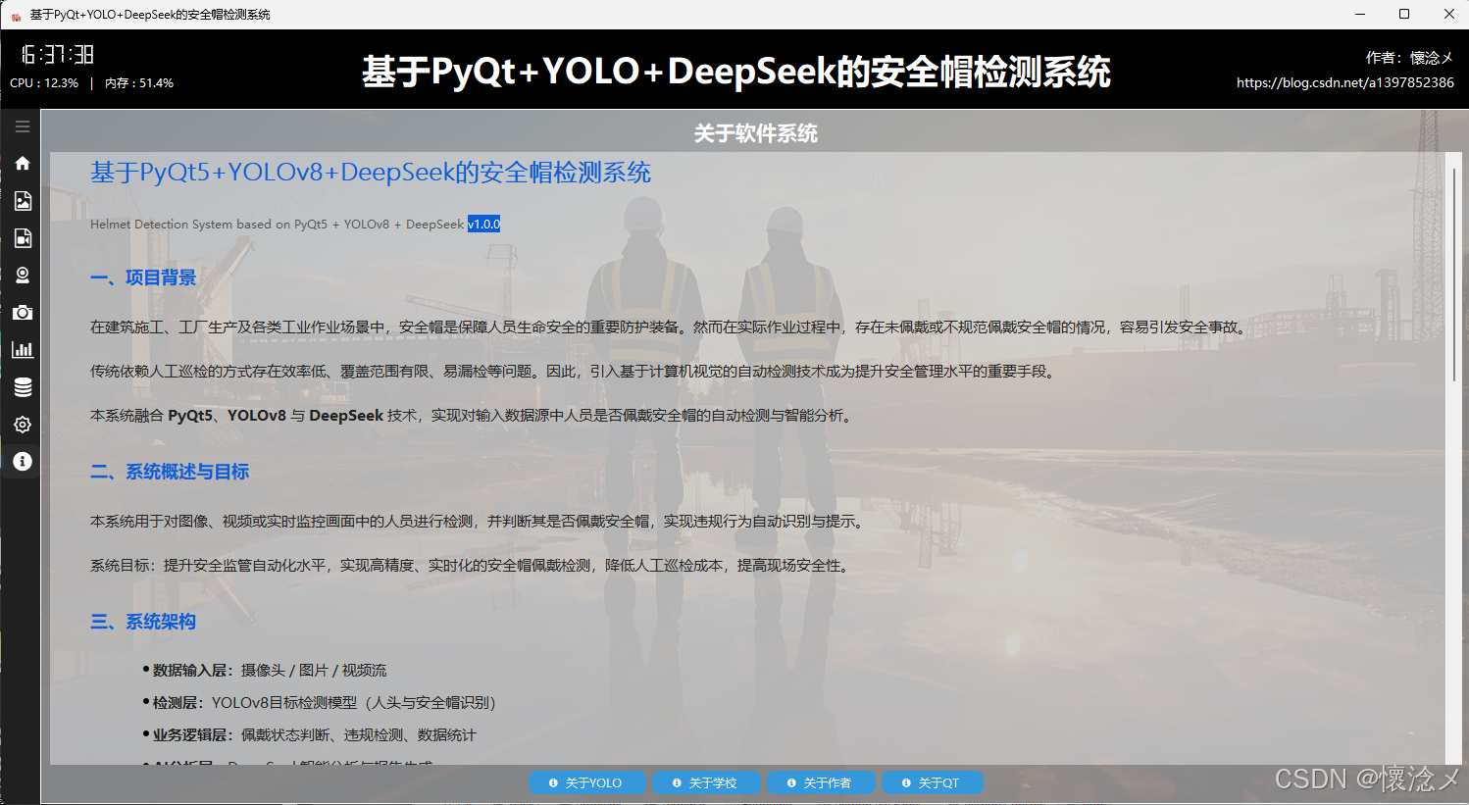
Task: Click the vertical scrollbar of the about page
Action: click(x=1453, y=275)
